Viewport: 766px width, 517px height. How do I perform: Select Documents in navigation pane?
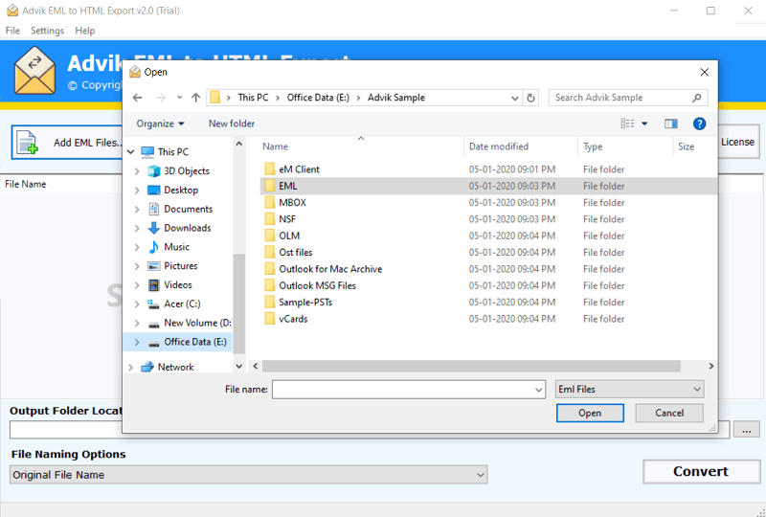pos(188,209)
